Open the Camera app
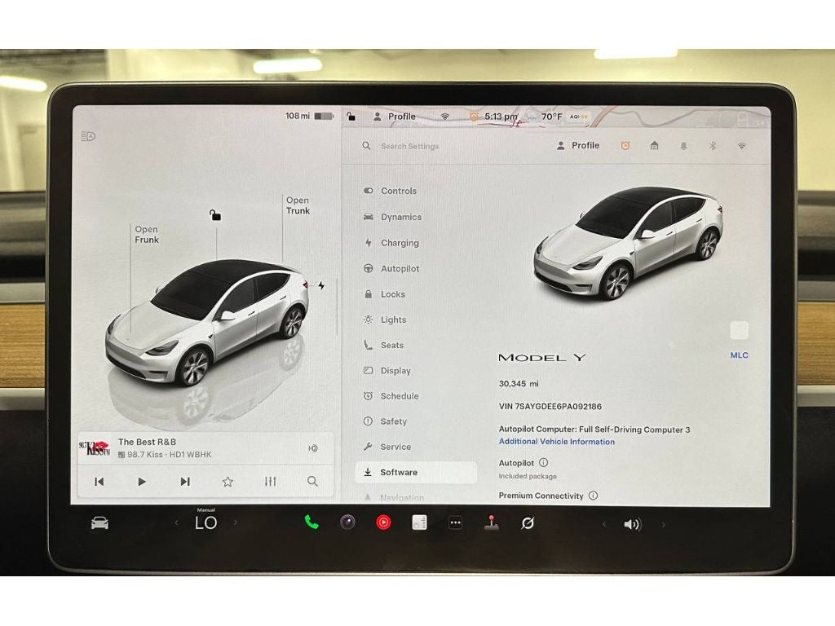 click(347, 522)
